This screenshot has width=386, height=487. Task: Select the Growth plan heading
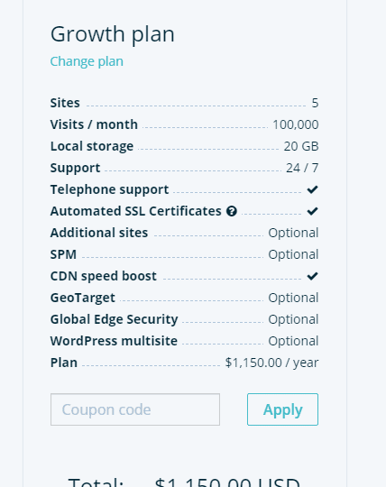tap(113, 34)
